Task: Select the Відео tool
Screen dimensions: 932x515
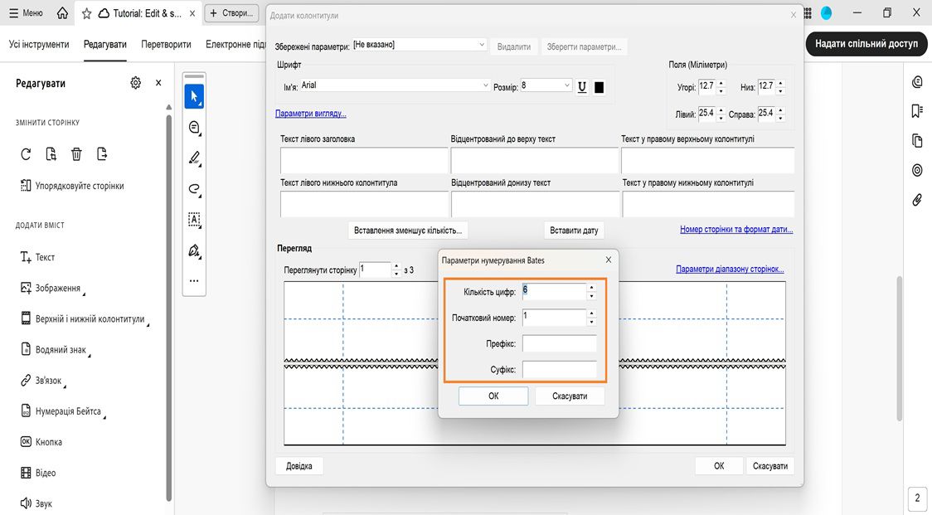Action: tap(38, 473)
